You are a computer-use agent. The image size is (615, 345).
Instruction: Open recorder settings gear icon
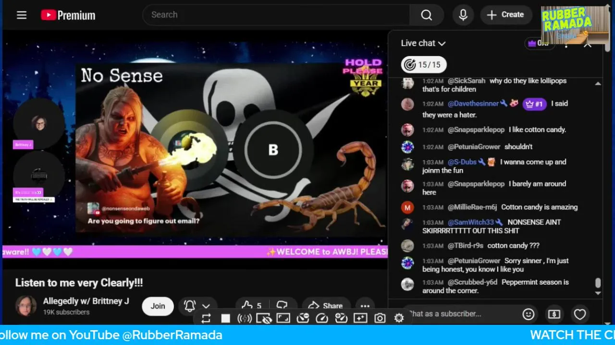(399, 318)
